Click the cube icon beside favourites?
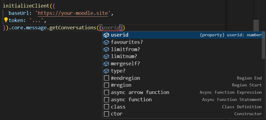 coord(106,42)
